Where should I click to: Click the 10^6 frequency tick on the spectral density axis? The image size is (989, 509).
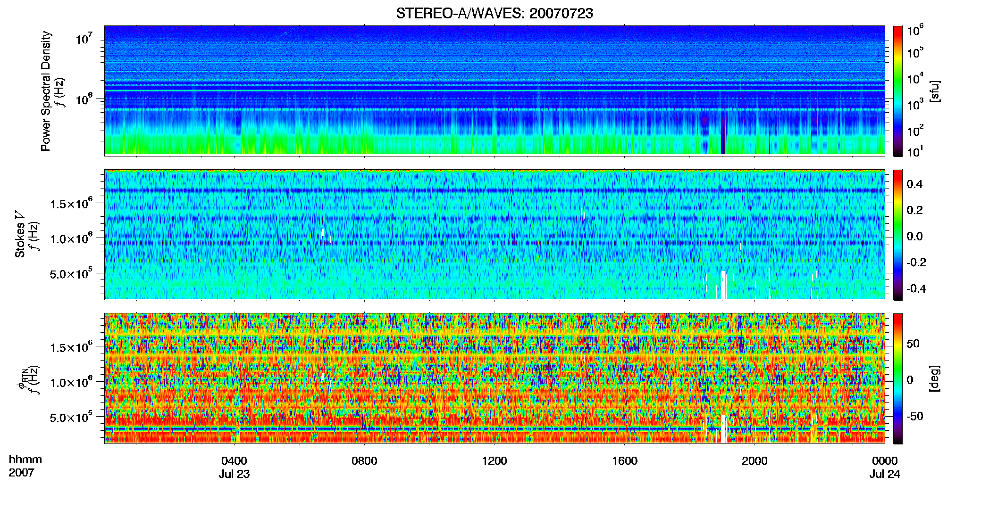(84, 99)
